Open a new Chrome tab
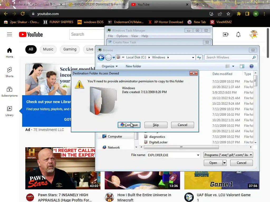The width and height of the screenshot is (270, 202). 197,4
